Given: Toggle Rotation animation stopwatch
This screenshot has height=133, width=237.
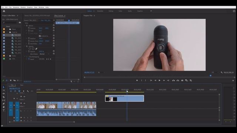Looking at the screenshot, I should click(x=29, y=38).
